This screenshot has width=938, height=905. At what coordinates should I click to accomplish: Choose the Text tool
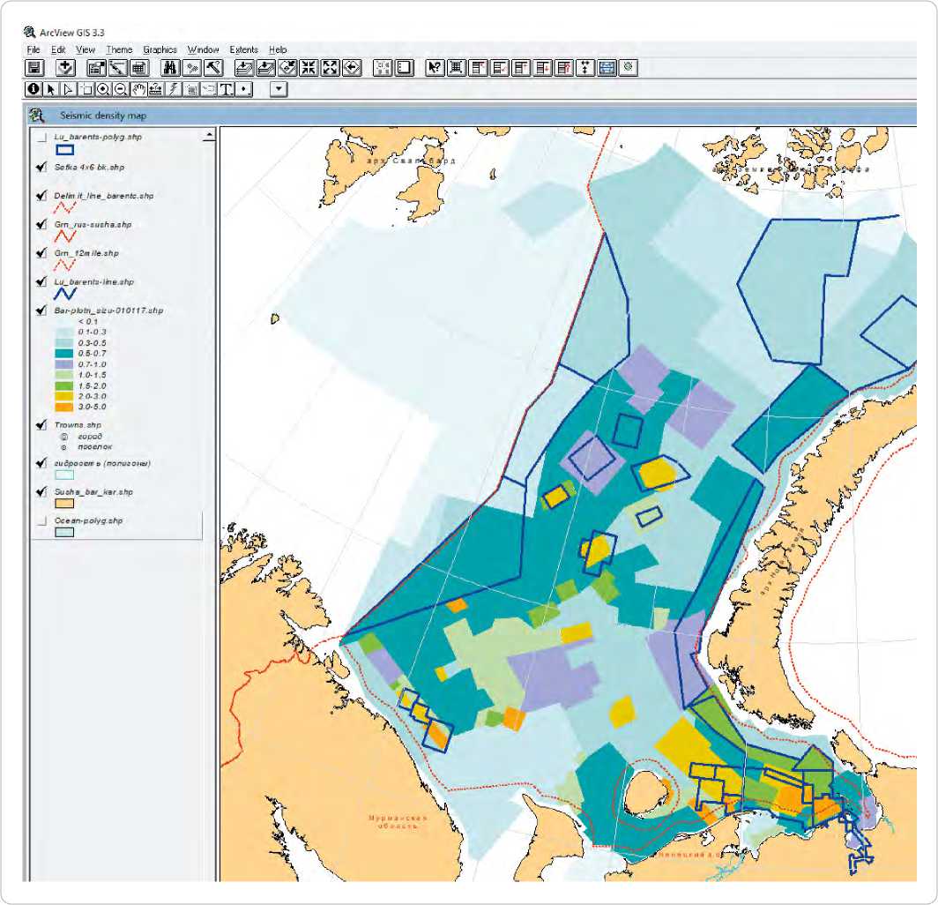226,89
